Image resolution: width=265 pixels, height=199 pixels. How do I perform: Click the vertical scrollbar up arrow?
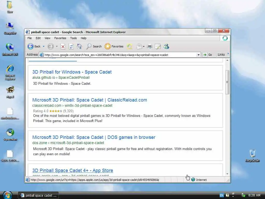point(227,60)
